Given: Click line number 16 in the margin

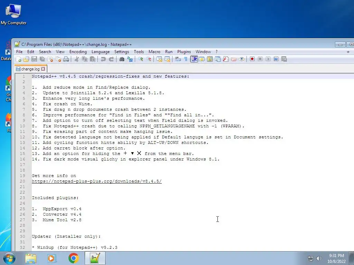Looking at the screenshot, I should pyautogui.click(x=22, y=159).
